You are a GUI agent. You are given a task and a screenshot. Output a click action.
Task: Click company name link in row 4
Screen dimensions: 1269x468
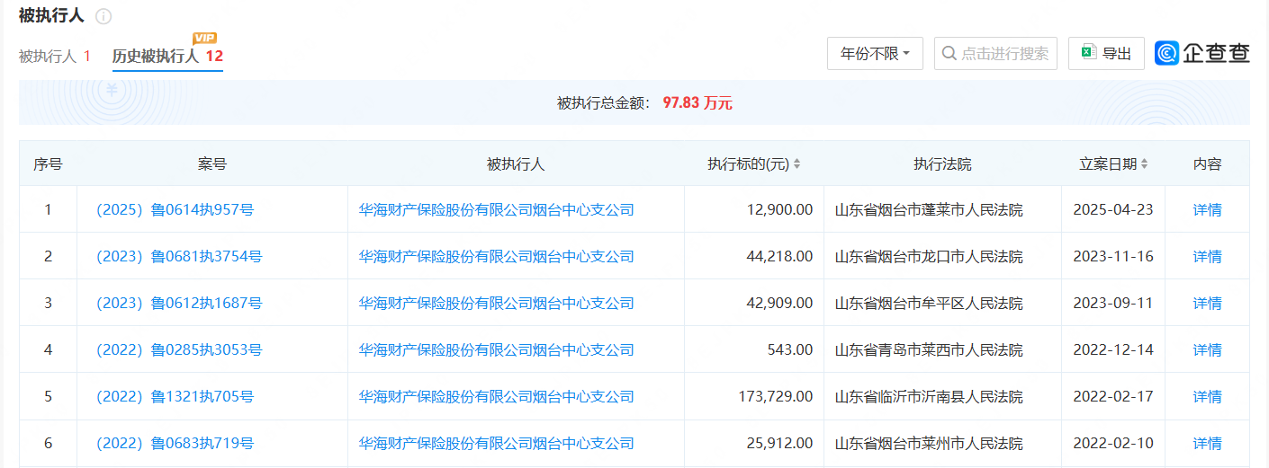[496, 350]
